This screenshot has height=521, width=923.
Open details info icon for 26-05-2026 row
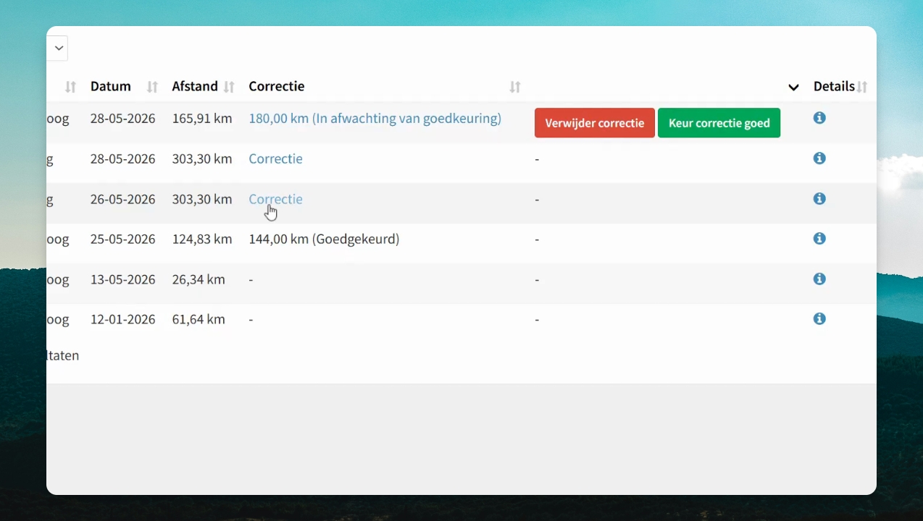[819, 198]
